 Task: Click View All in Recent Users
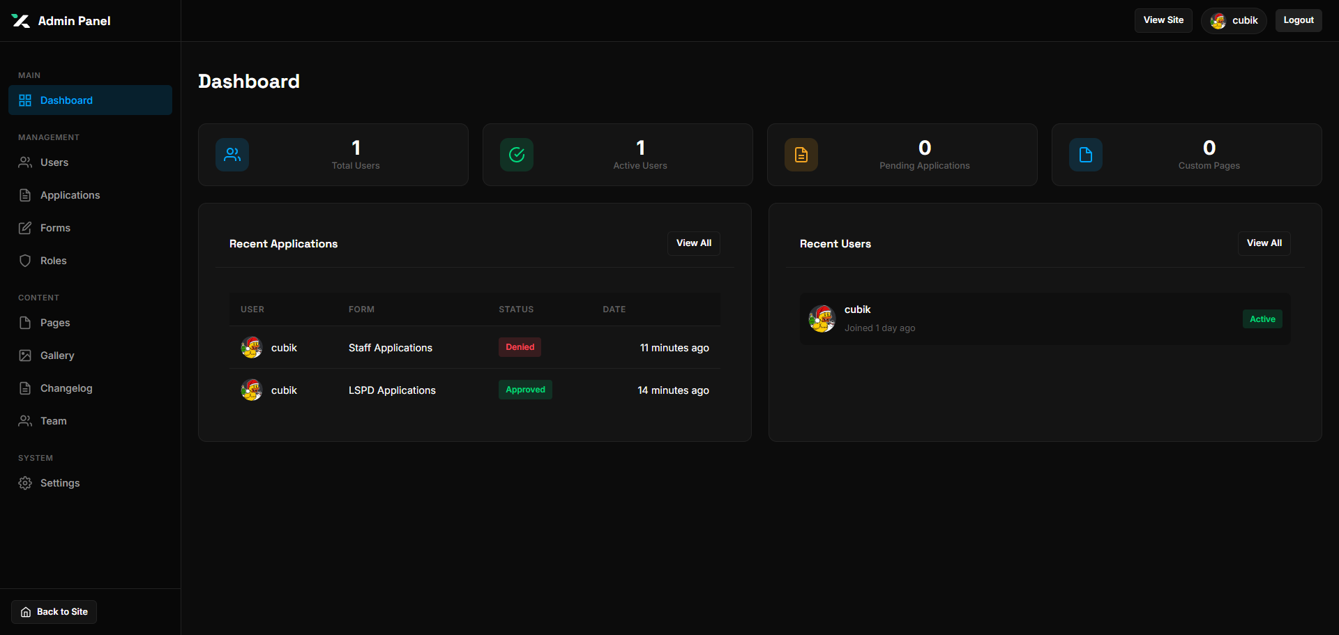tap(1264, 243)
